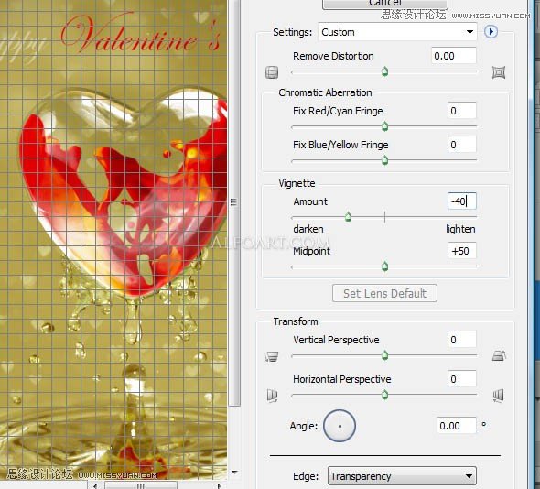The height and width of the screenshot is (489, 540).
Task: Click the right vertical perspective icon
Action: [x=499, y=355]
